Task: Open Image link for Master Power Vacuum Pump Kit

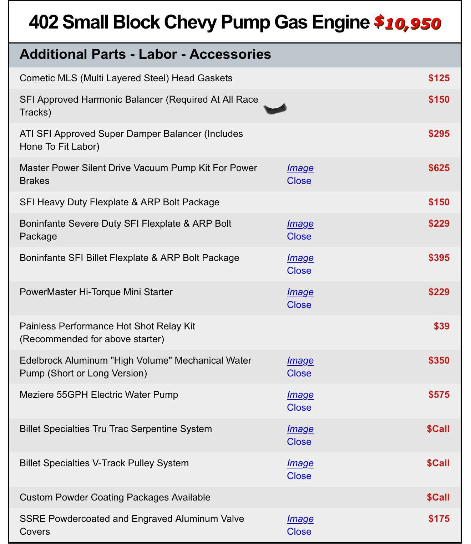Action: tap(300, 168)
